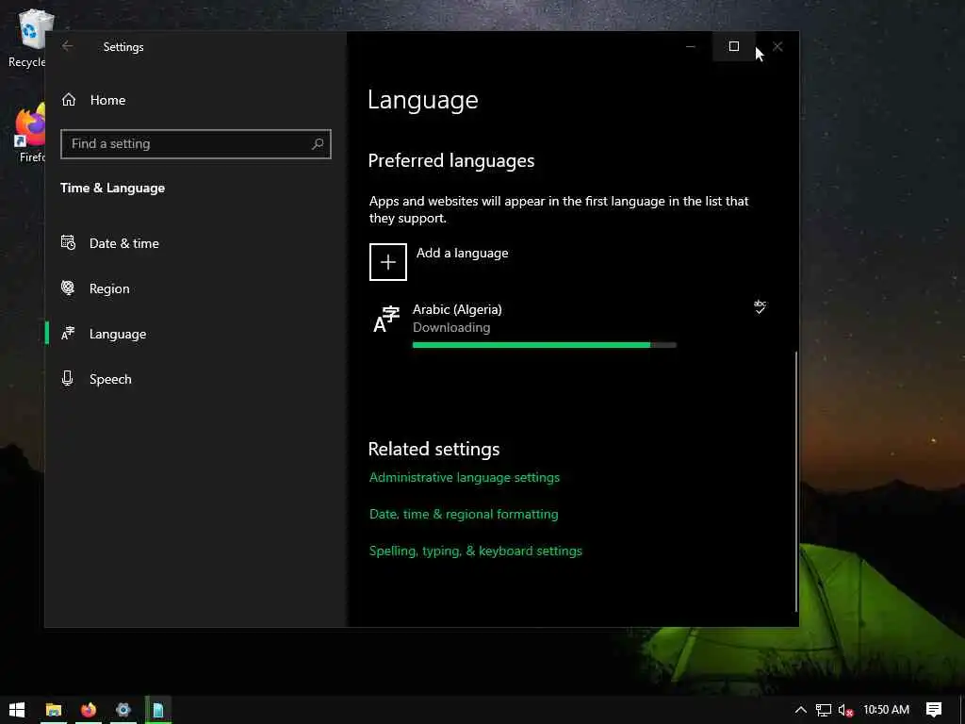
Task: Click the Arabic download progress bar
Action: tap(545, 345)
